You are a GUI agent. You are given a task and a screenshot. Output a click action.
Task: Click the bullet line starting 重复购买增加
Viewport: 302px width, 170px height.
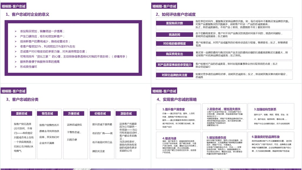pyautogui.click(x=42, y=31)
